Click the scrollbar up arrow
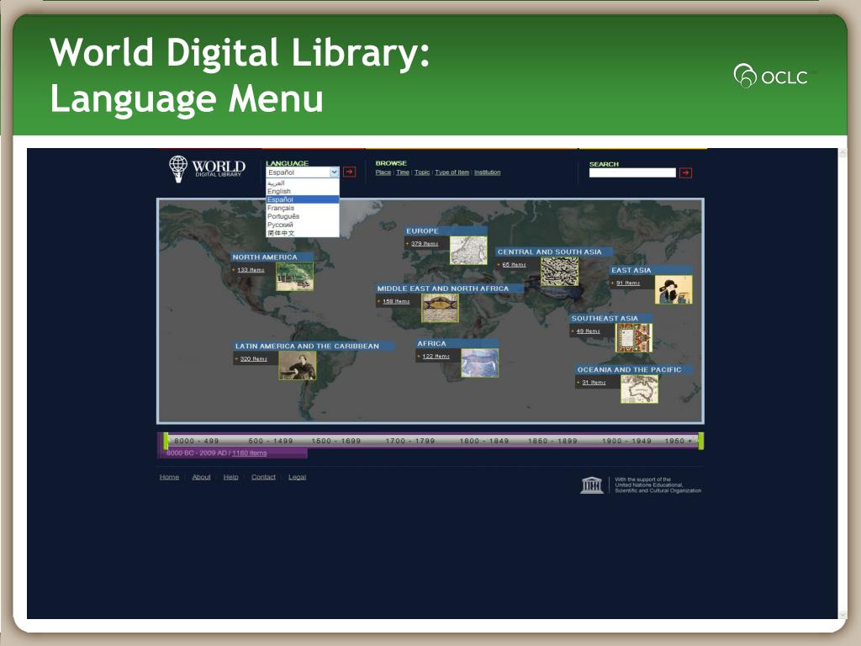This screenshot has width=861, height=646. pos(843,153)
